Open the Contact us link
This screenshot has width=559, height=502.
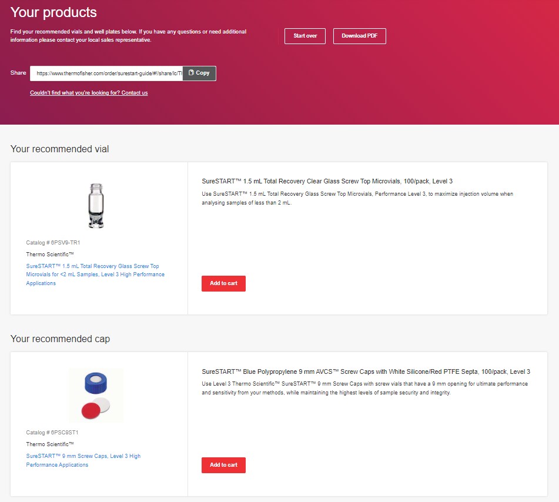[89, 93]
